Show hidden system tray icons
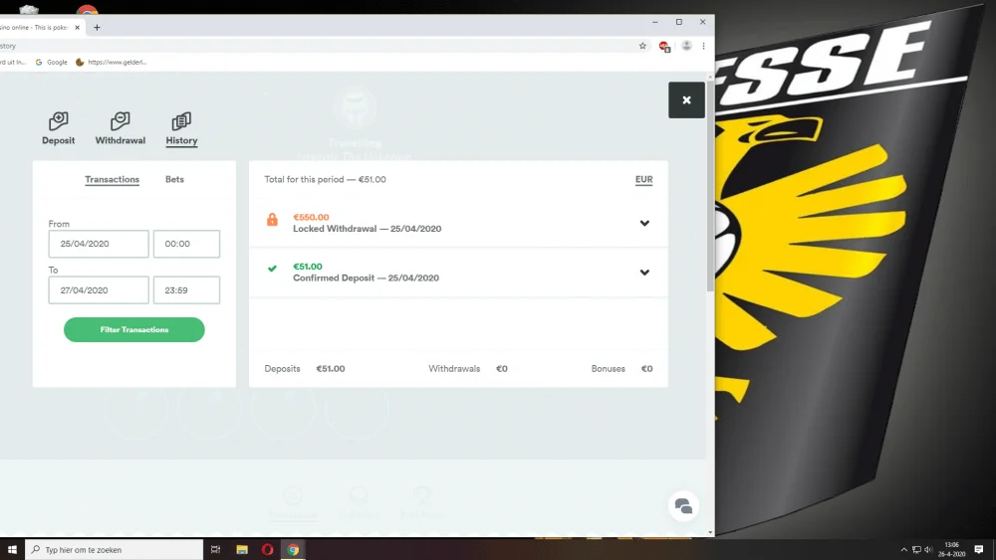This screenshot has height=560, width=996. pyautogui.click(x=904, y=550)
